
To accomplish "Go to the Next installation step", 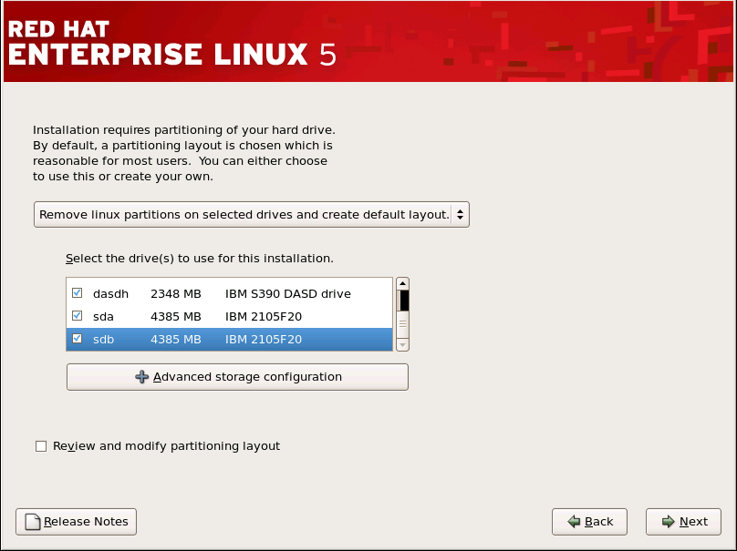I will click(683, 522).
